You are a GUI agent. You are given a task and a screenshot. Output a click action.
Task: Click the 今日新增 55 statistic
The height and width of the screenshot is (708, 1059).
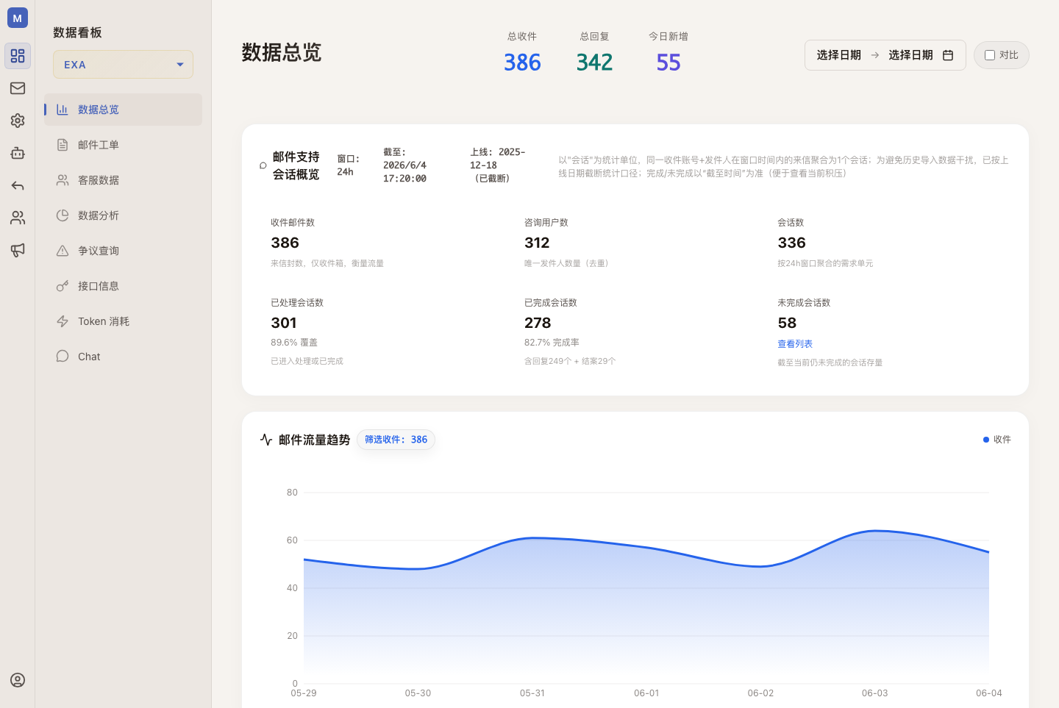(668, 53)
